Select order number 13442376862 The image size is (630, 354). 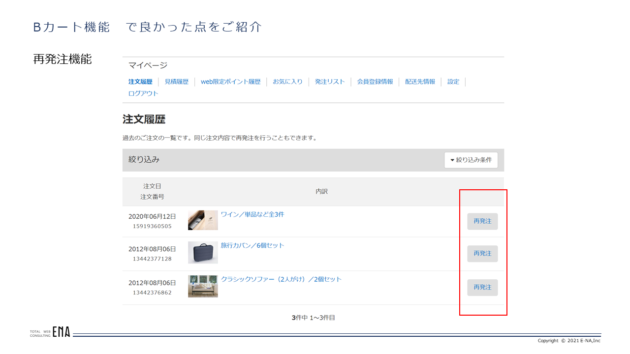152,293
